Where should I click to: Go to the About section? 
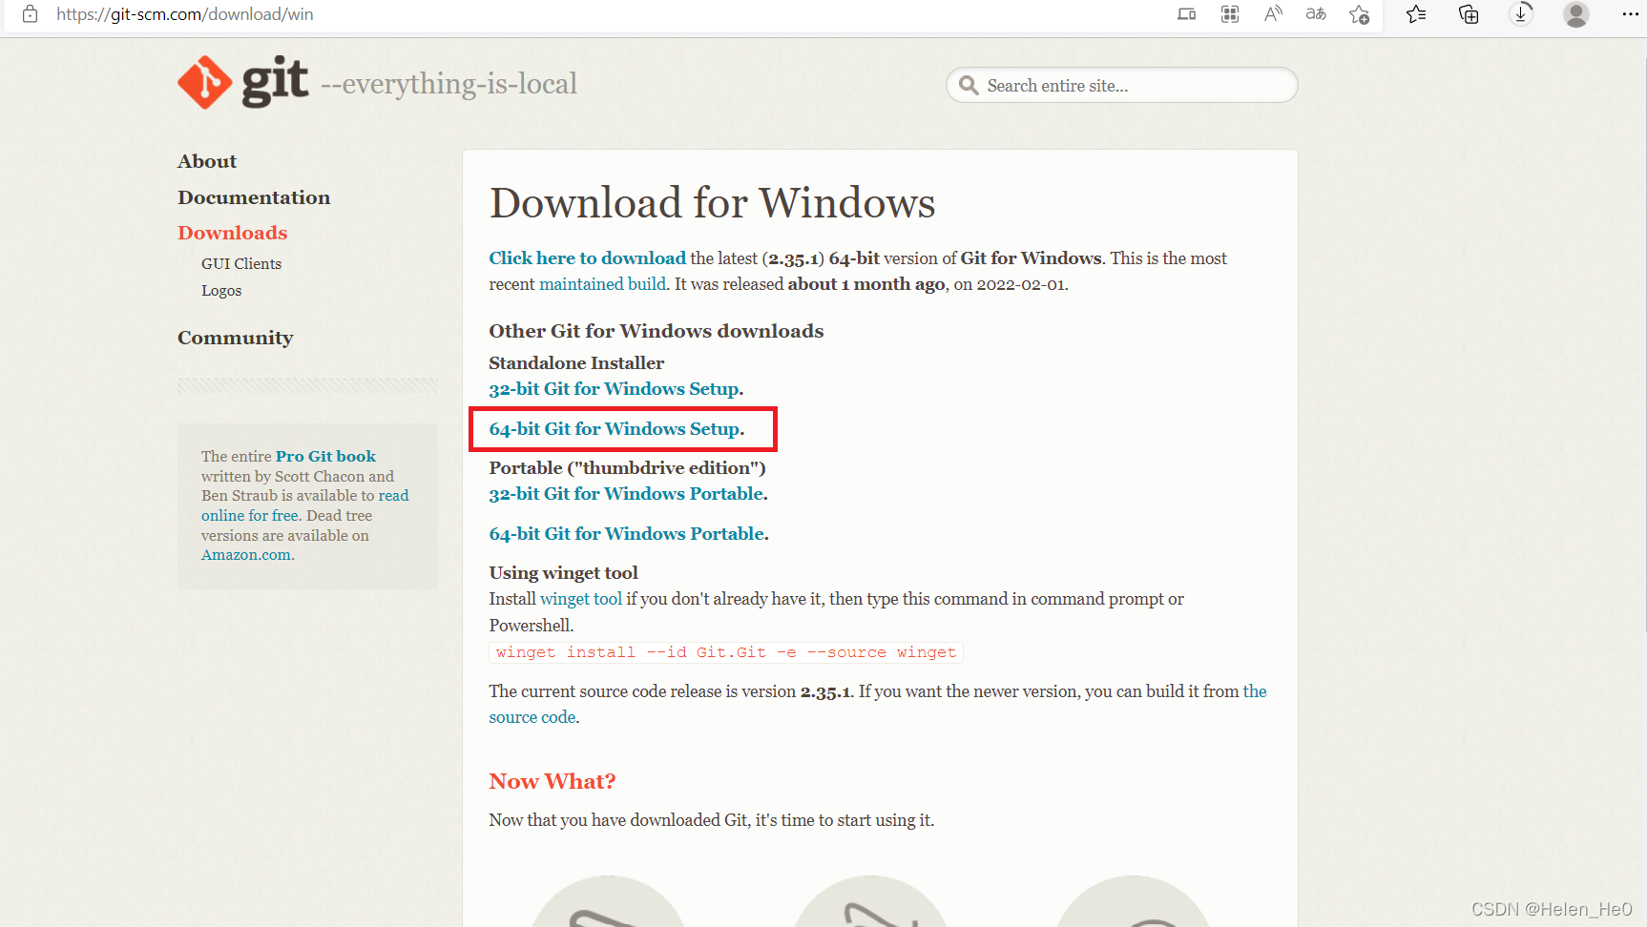pyautogui.click(x=207, y=161)
